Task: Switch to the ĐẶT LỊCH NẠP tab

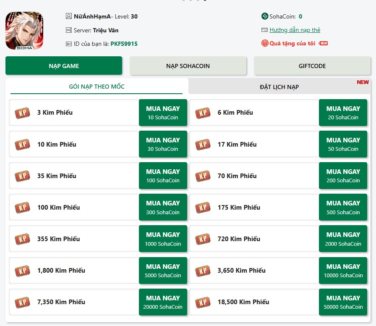Action: tap(279, 87)
